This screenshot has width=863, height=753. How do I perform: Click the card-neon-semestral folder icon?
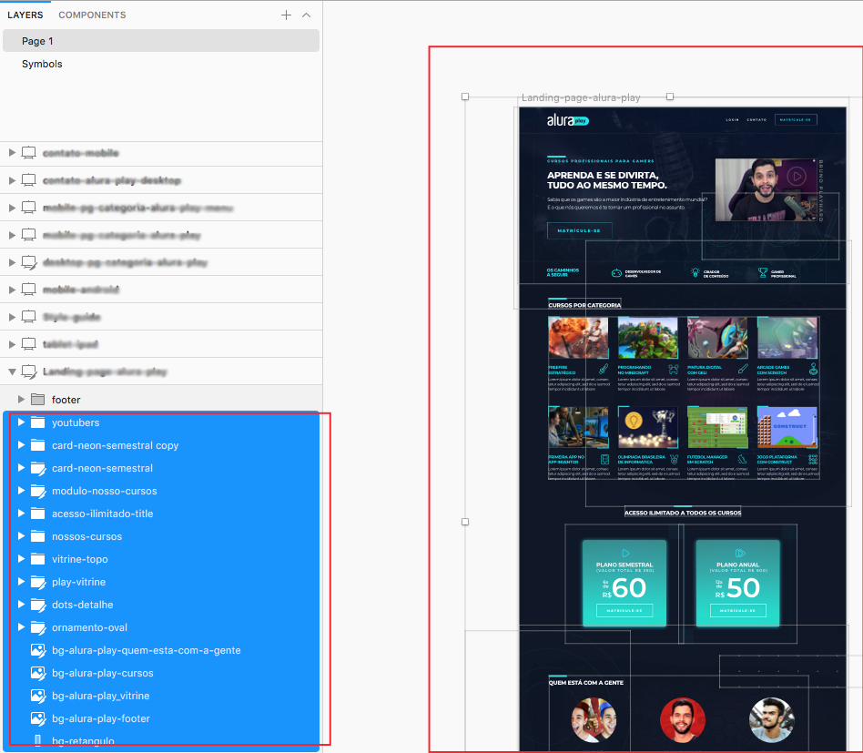(x=38, y=468)
